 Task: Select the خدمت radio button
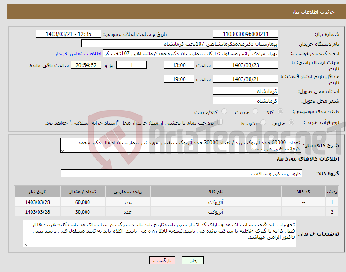(x=255, y=111)
